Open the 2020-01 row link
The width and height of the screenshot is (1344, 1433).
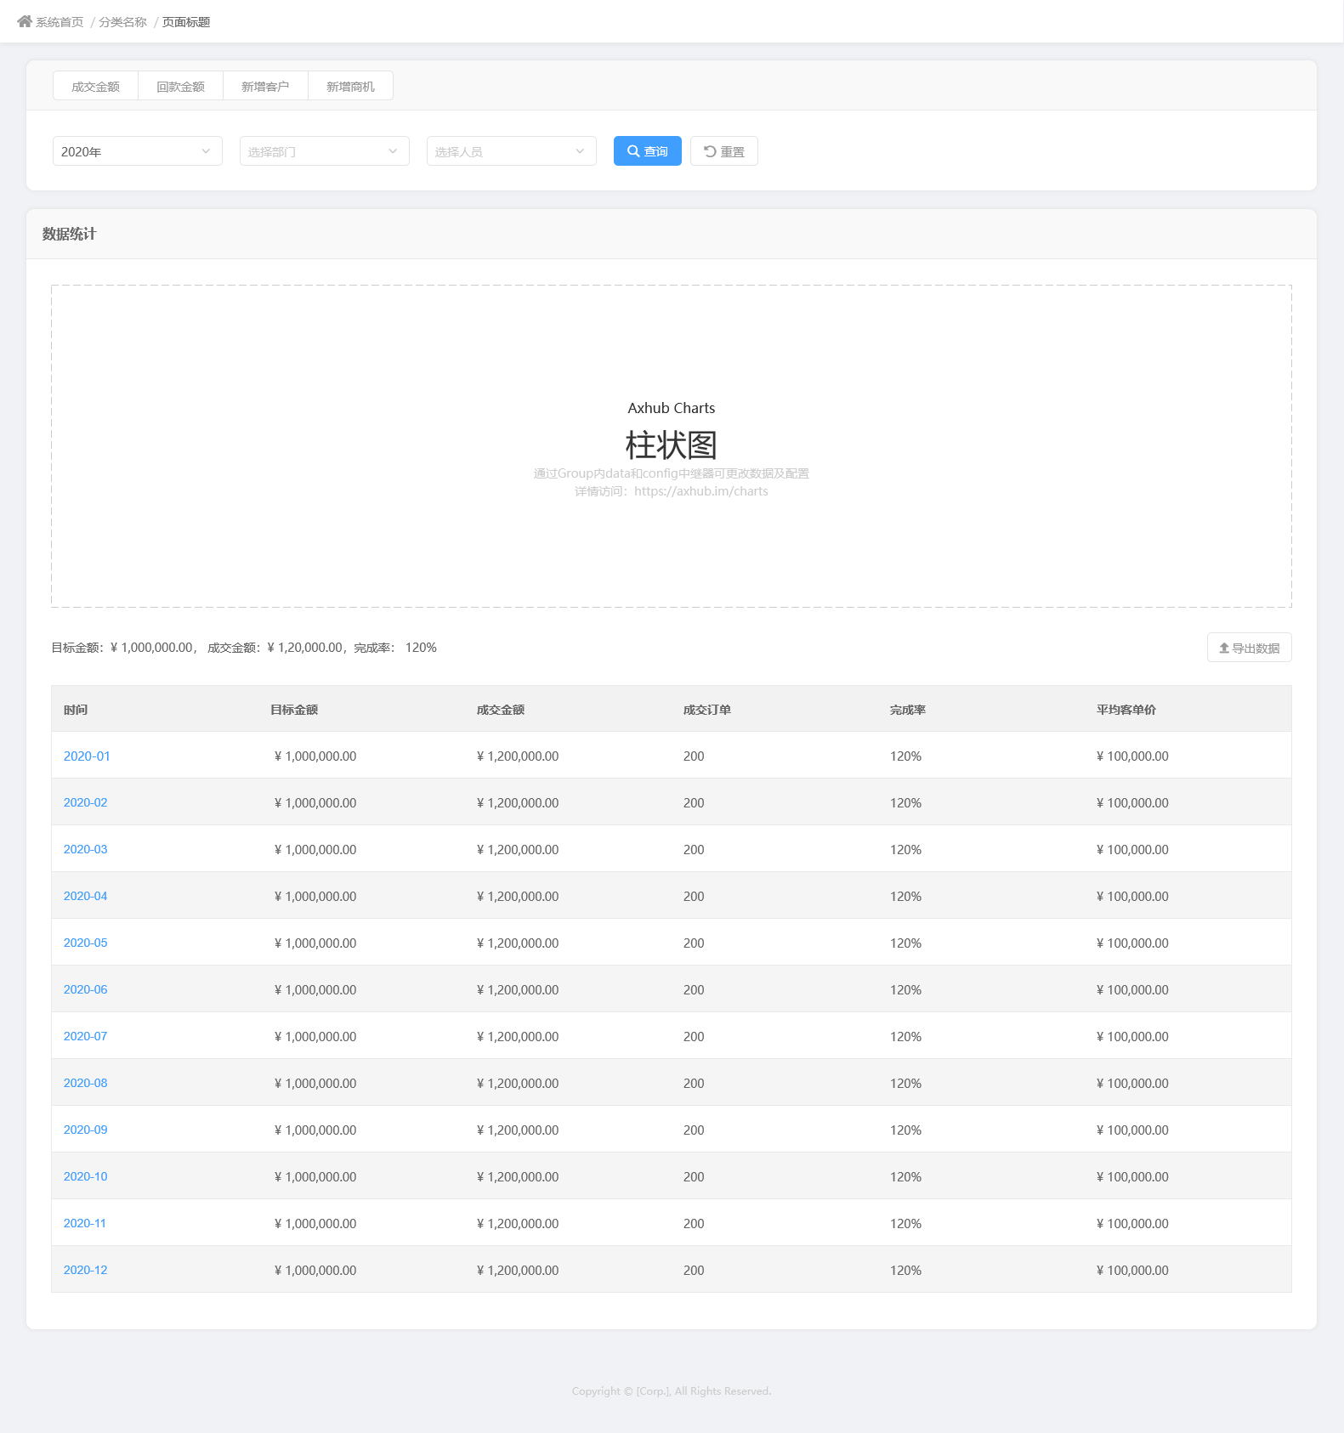(87, 756)
